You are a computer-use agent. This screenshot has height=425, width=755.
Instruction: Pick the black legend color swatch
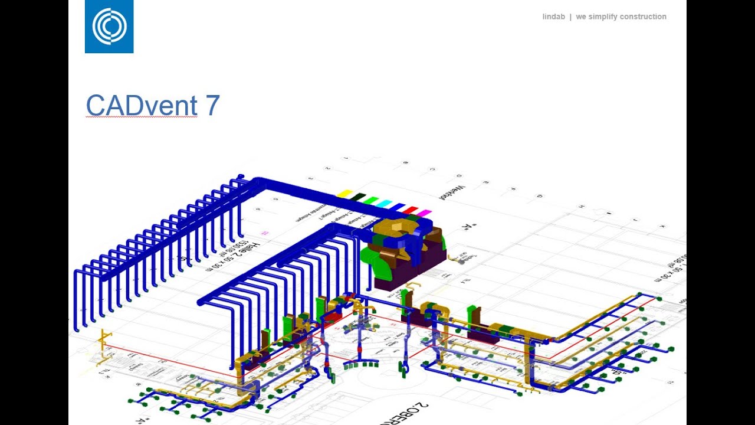(357, 197)
